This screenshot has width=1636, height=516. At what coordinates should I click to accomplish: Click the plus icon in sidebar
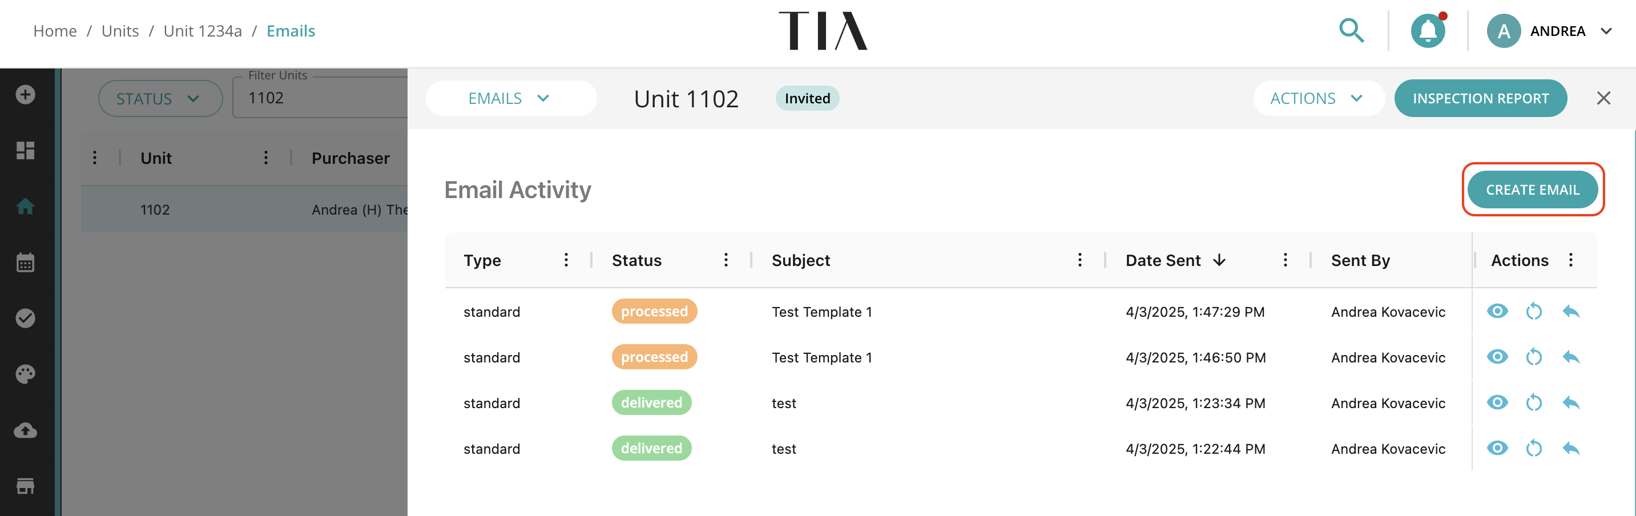[x=26, y=95]
